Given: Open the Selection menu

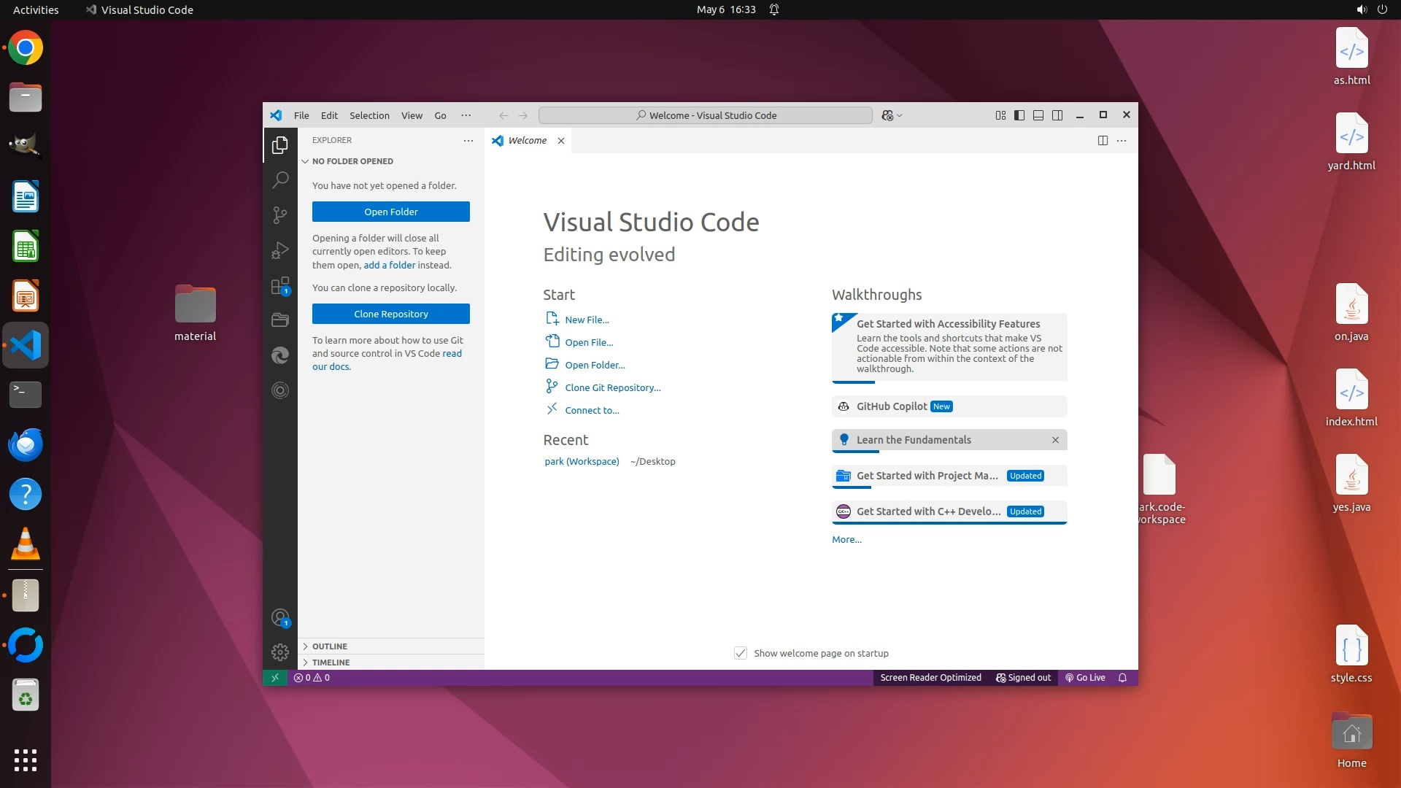Looking at the screenshot, I should pyautogui.click(x=369, y=115).
